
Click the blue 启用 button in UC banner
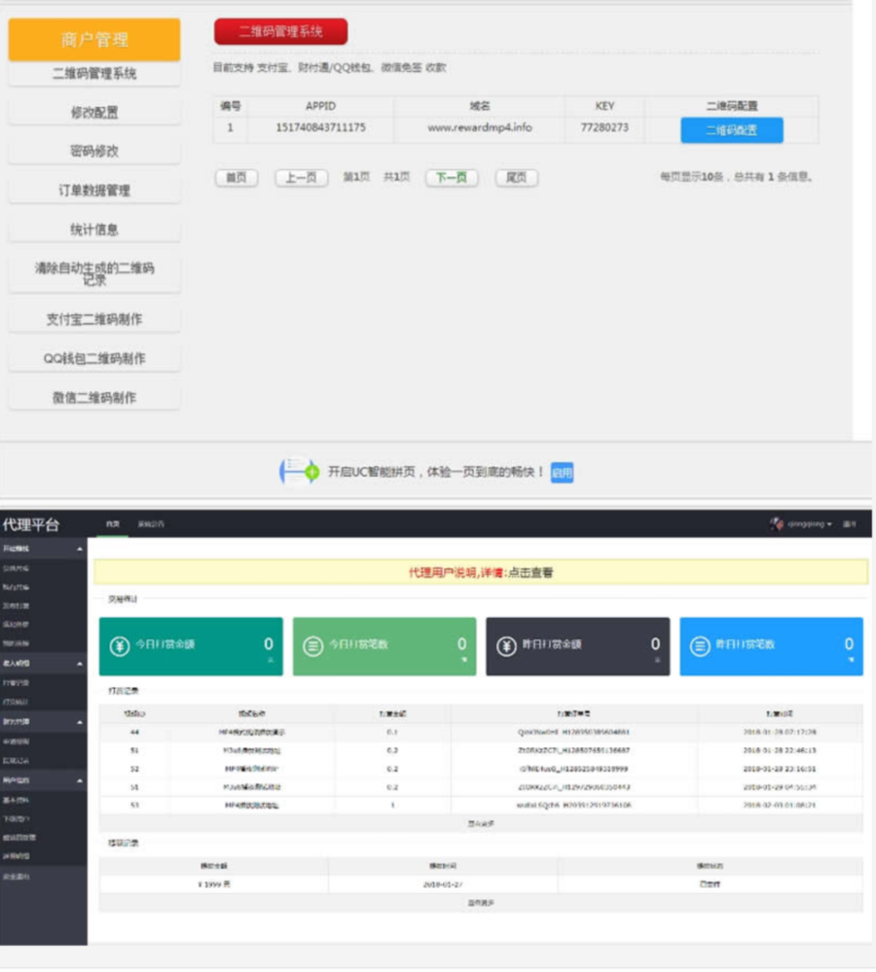pos(562,472)
